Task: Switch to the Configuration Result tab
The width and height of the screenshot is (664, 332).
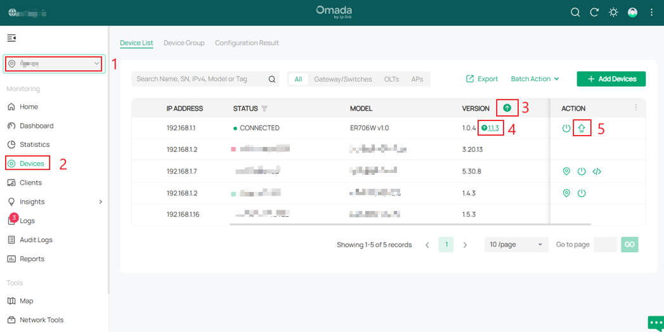Action: pos(247,42)
